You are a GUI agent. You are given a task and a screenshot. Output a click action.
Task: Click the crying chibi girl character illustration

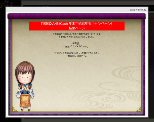tap(25, 86)
